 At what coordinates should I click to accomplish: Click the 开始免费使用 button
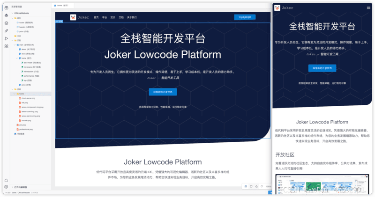coord(245,17)
